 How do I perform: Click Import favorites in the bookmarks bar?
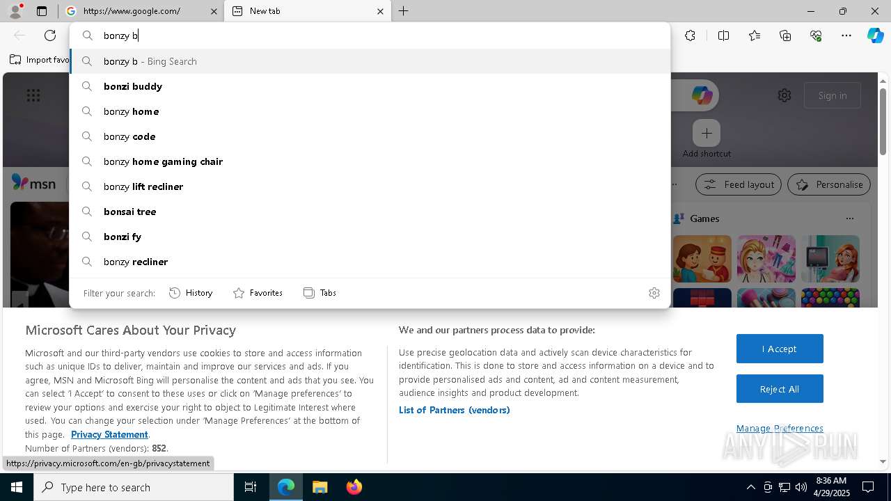click(x=40, y=60)
